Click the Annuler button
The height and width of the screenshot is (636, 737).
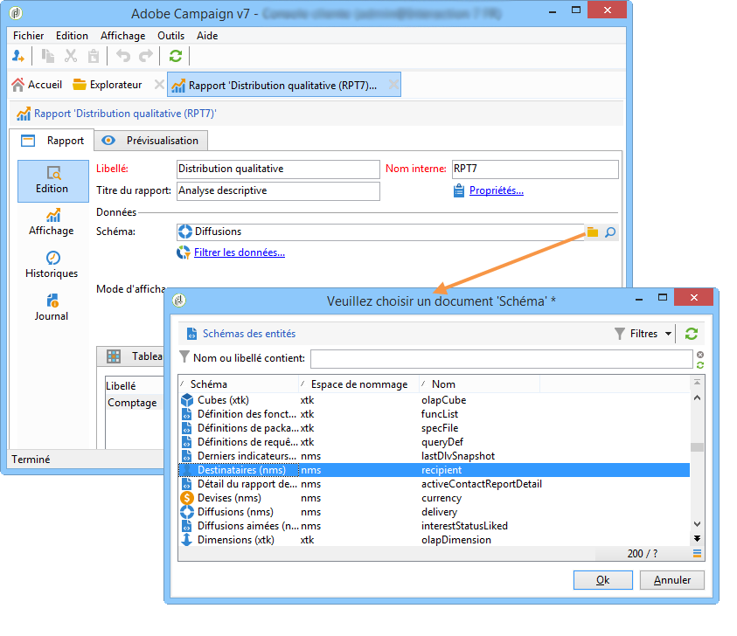pos(672,580)
